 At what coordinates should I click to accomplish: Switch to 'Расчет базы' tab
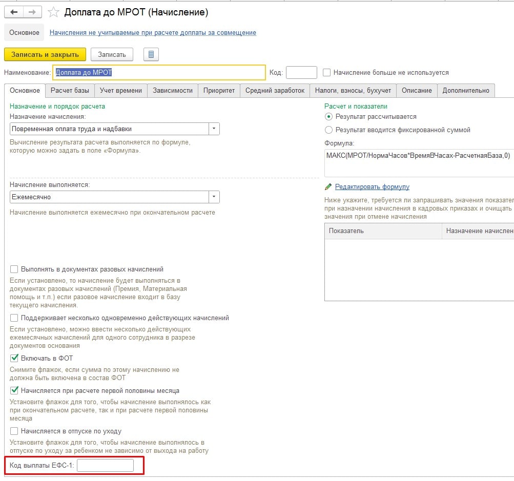70,91
